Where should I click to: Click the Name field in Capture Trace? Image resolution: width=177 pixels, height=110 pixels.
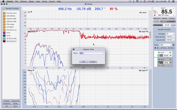(91, 53)
